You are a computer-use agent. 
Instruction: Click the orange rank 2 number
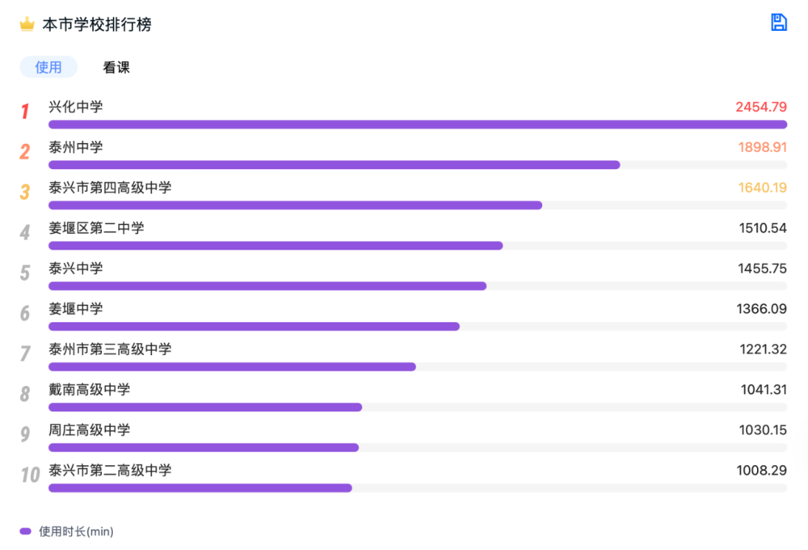pos(25,151)
